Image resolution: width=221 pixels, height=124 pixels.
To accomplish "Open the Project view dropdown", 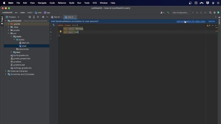I will click(12, 17).
